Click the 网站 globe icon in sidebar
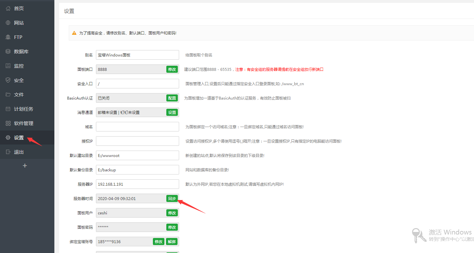 pos(8,23)
